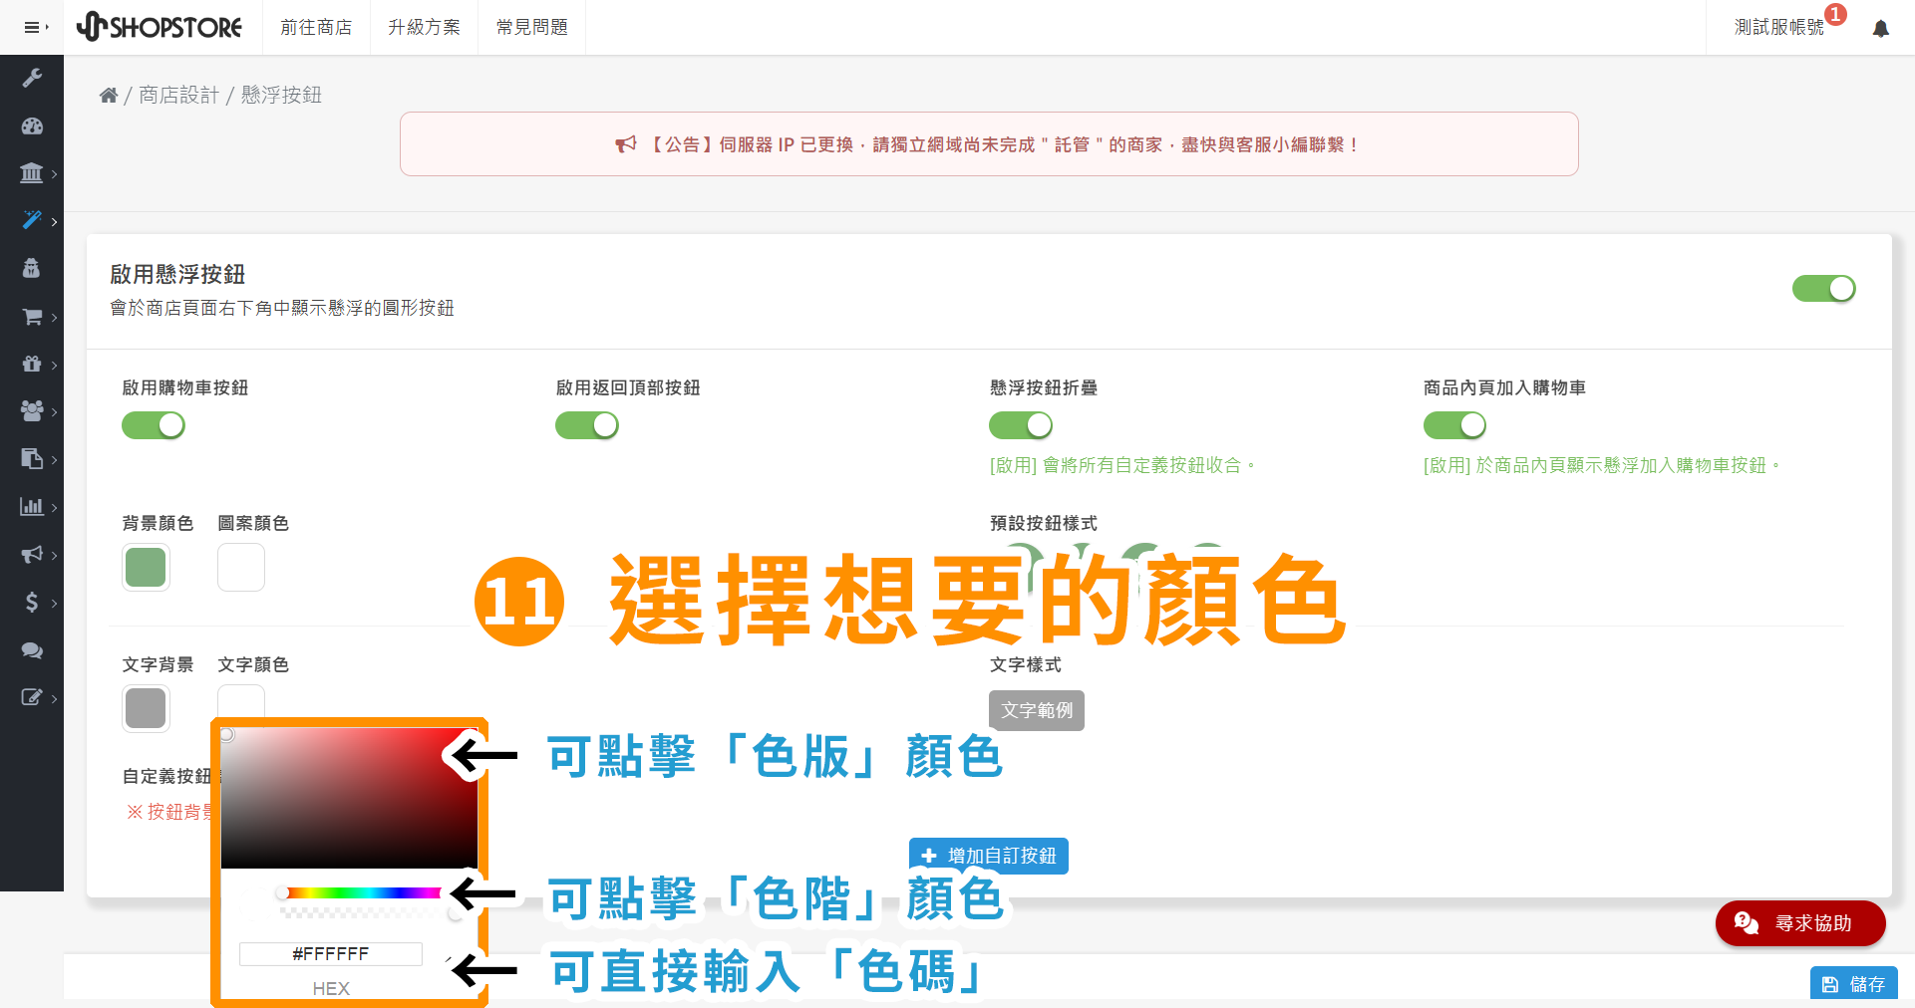Expand the documents sidebar submenu arrow
1915x1008 pixels.
[x=54, y=459]
